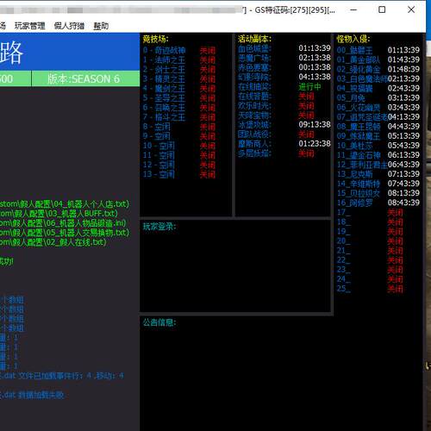This screenshot has width=431, height=431.
Task: Click the green 进行中 status
Action: coord(309,86)
